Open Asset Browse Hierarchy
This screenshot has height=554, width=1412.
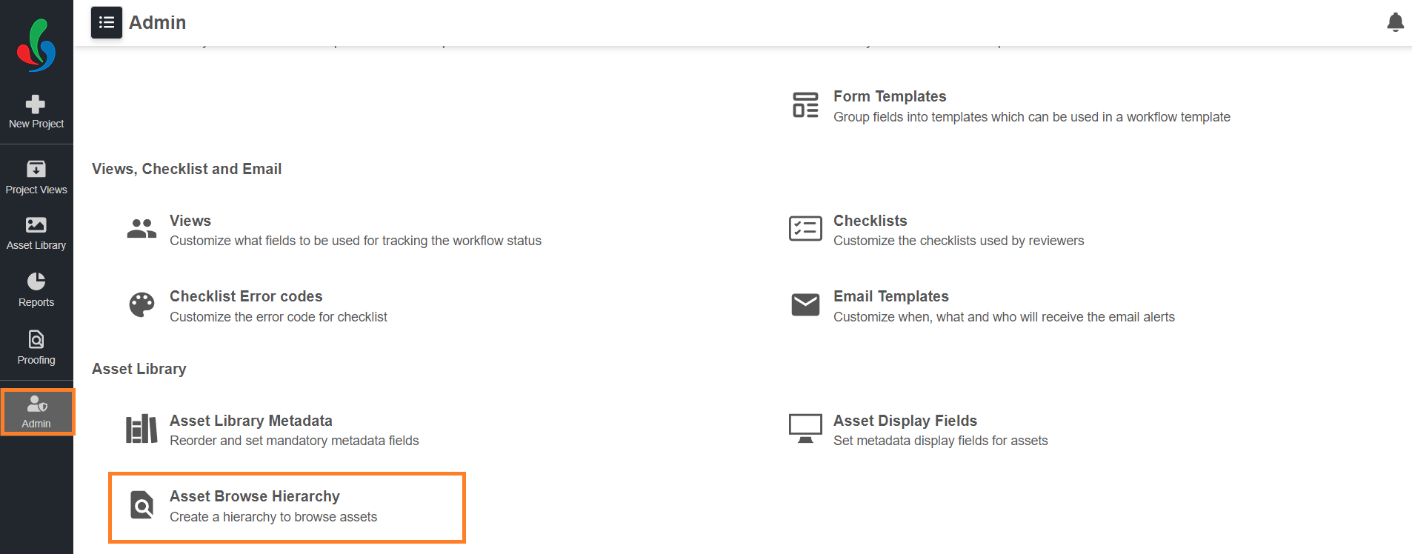(254, 496)
